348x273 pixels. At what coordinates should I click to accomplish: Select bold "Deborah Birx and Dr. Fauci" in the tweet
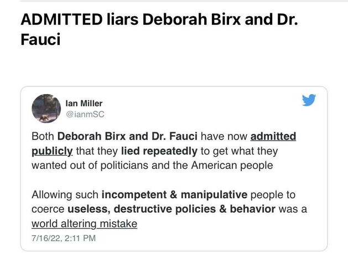pyautogui.click(x=127, y=136)
